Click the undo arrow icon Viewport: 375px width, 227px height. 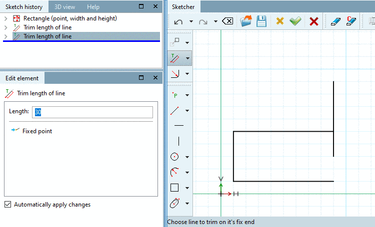(178, 22)
